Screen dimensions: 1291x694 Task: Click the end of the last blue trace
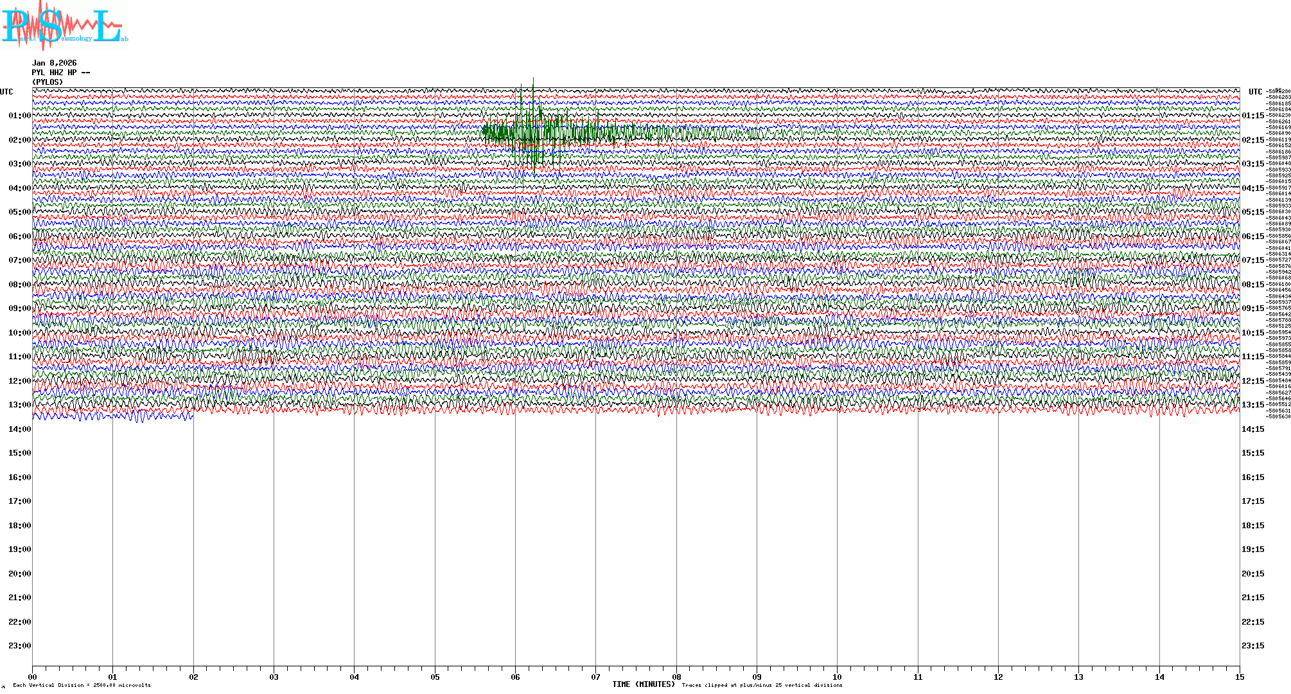pyautogui.click(x=192, y=416)
